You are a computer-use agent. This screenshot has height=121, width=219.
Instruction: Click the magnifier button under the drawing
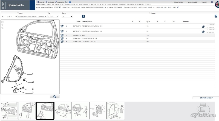coord(54,97)
